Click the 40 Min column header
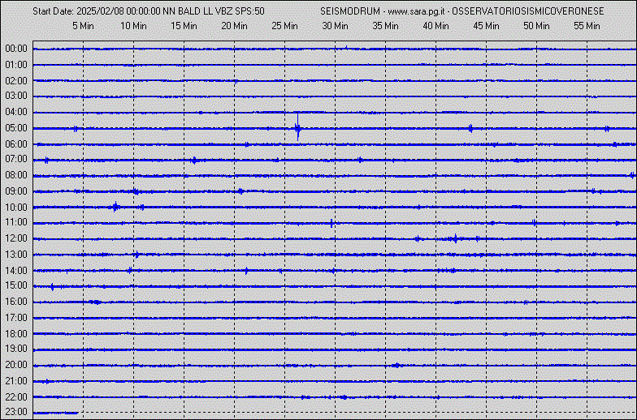The height and width of the screenshot is (420, 637). [x=435, y=26]
